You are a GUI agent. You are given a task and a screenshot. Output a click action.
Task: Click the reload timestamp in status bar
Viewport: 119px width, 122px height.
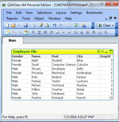pyautogui.click(x=79, y=117)
